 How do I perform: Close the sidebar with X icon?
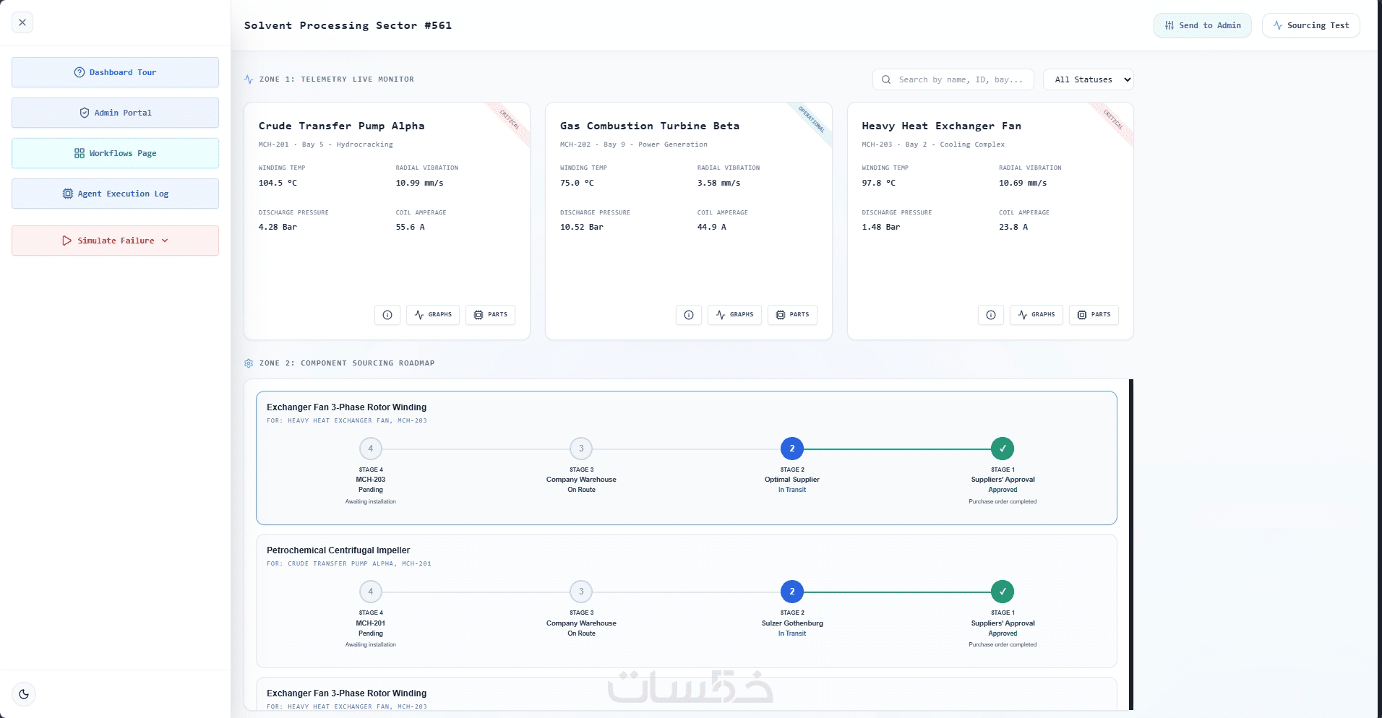pos(22,22)
